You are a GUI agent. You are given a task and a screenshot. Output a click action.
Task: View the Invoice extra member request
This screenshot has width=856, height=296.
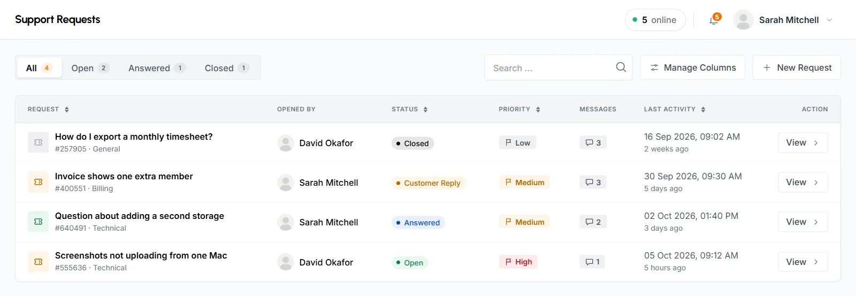pos(802,182)
